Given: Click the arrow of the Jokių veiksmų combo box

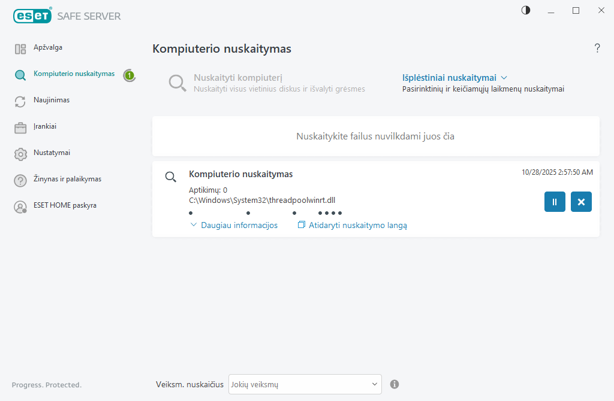Looking at the screenshot, I should [x=374, y=384].
